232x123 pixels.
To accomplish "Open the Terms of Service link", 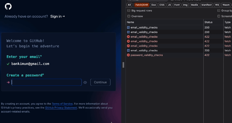I will tap(62, 104).
